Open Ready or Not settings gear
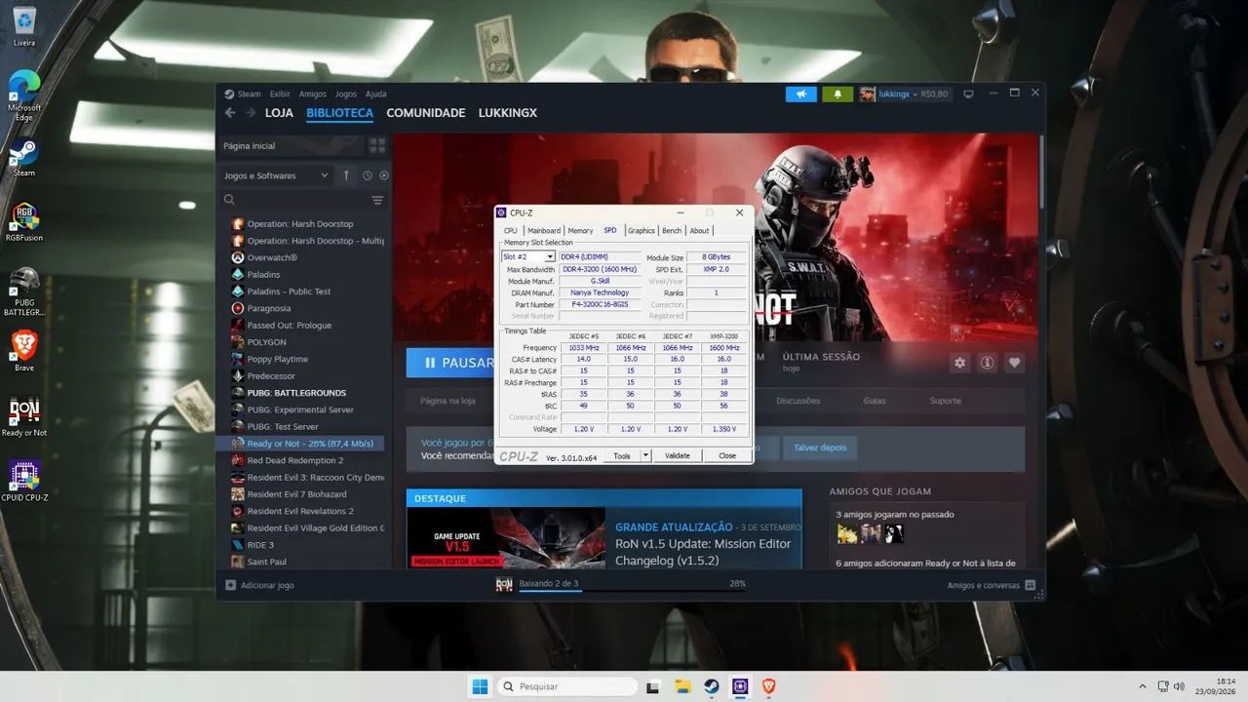The height and width of the screenshot is (702, 1248). 960,363
